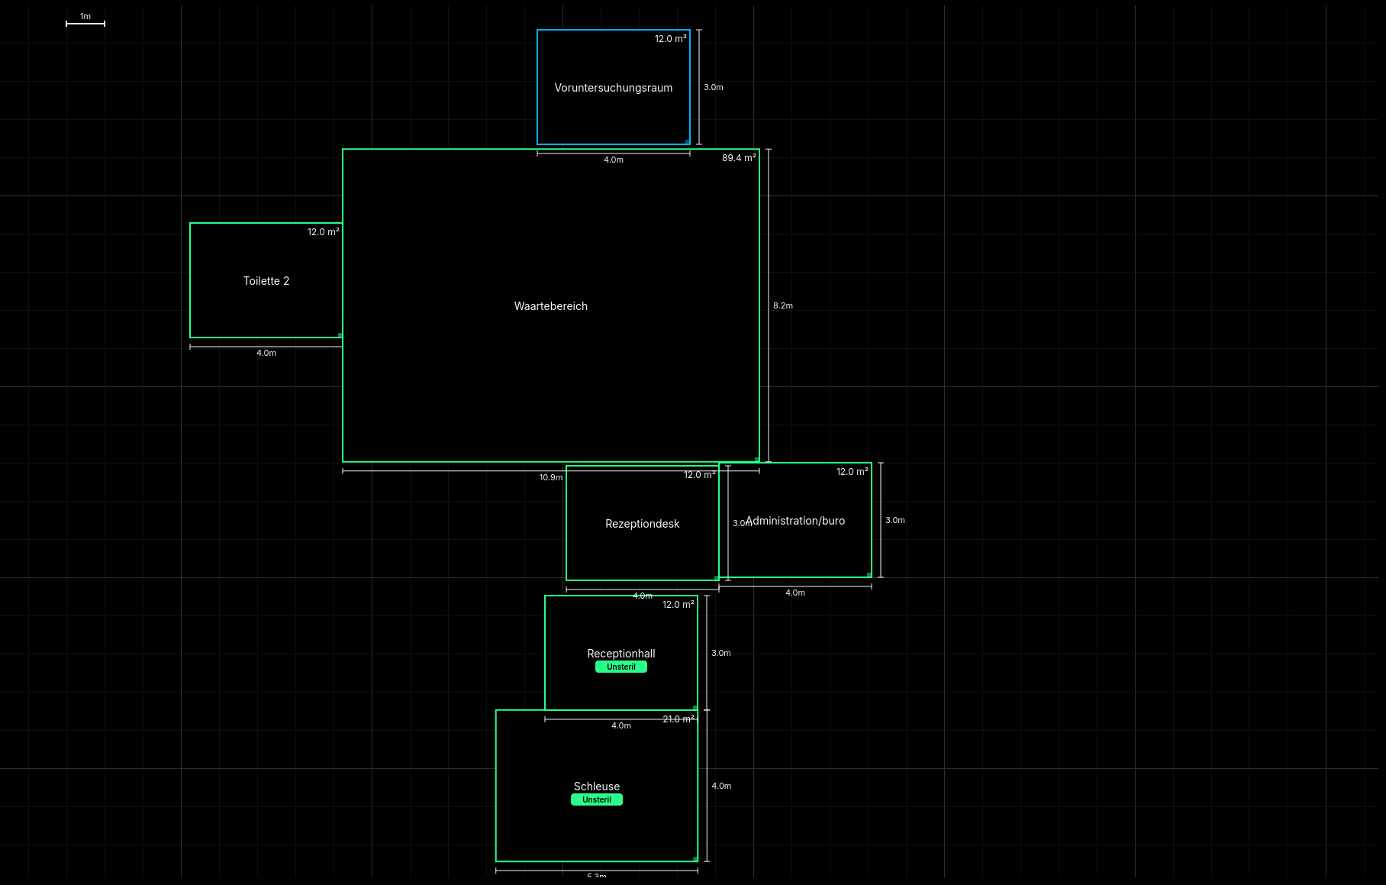Click the 10.9m width dimension label

(x=551, y=477)
